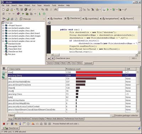Viewport: 142px width, 134px height.
Task: Click the structure pane toggle icon above code
Action: click(x=49, y=23)
